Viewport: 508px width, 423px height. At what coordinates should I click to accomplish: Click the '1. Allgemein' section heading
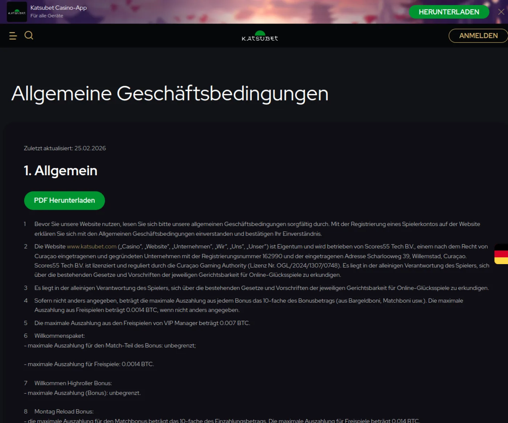tap(61, 171)
